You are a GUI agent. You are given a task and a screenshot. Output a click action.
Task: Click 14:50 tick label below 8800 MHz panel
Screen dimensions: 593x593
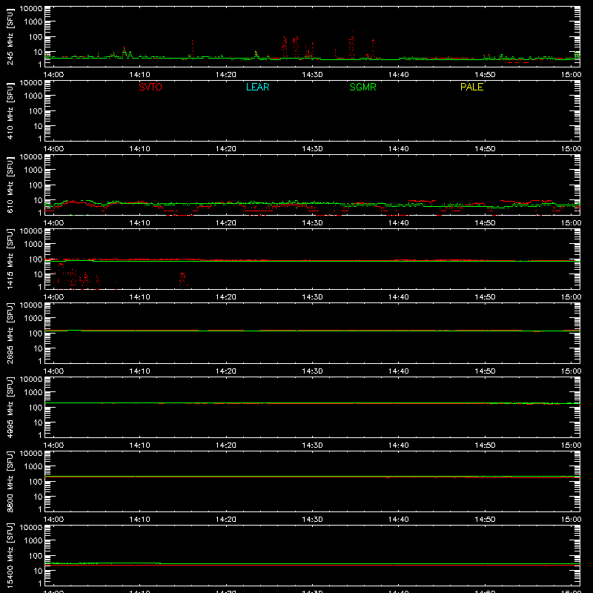coord(485,520)
